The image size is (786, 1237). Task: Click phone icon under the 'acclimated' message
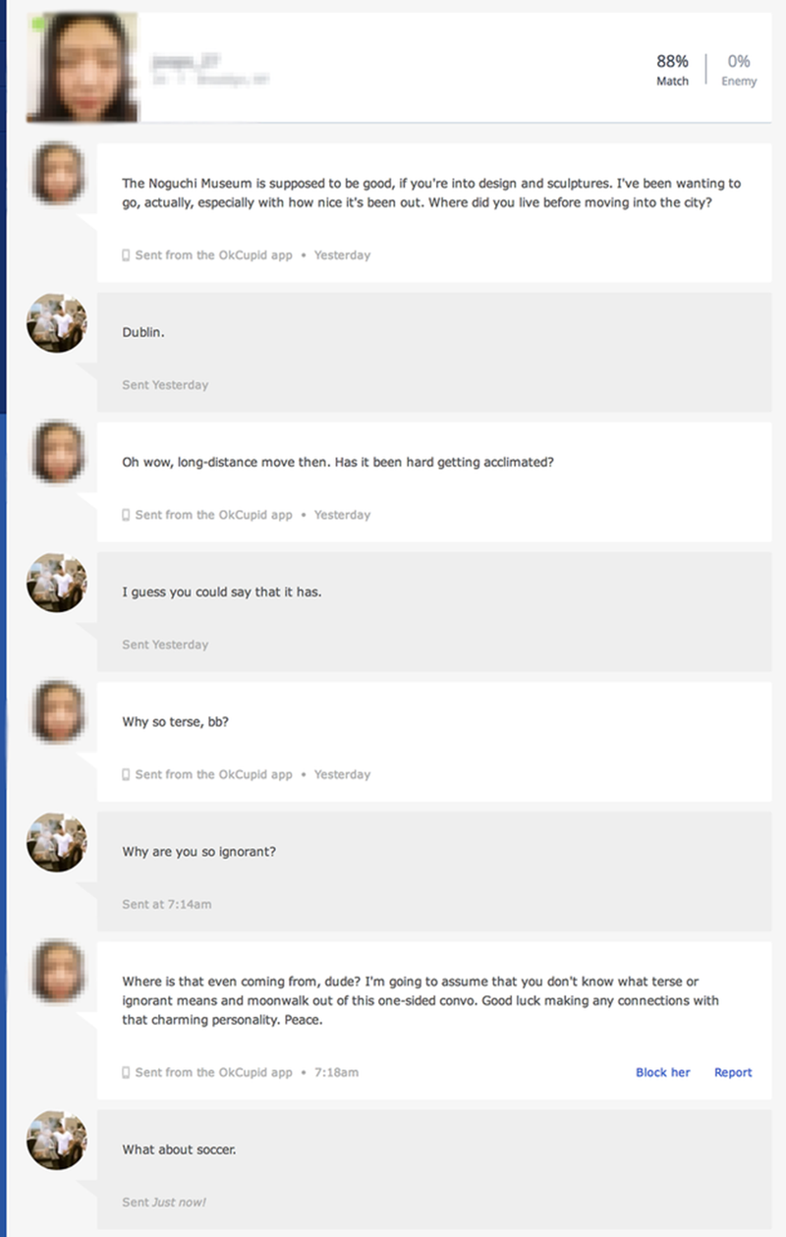click(x=126, y=515)
